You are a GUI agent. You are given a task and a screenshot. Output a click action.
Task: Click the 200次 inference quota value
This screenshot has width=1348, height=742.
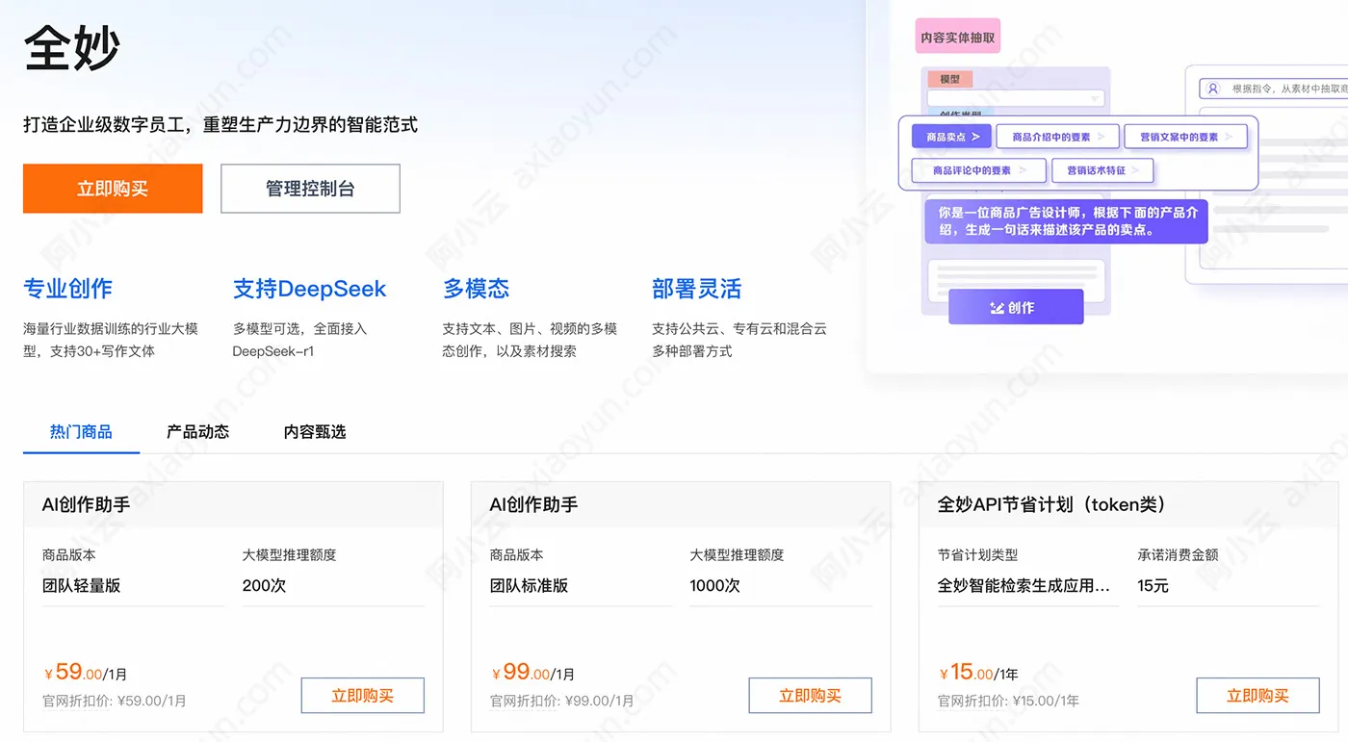(x=264, y=585)
